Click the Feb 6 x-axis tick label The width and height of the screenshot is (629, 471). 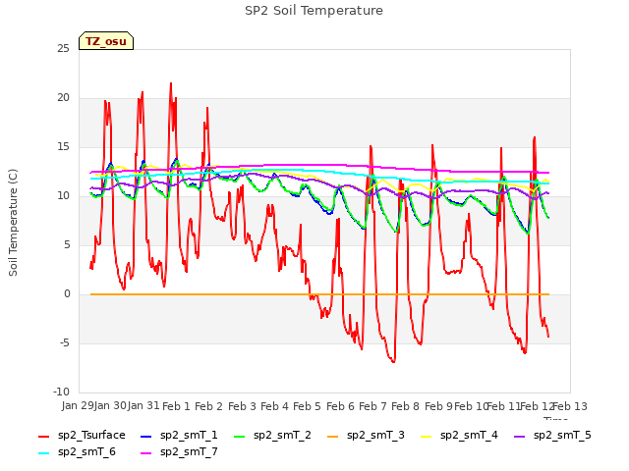coord(340,406)
